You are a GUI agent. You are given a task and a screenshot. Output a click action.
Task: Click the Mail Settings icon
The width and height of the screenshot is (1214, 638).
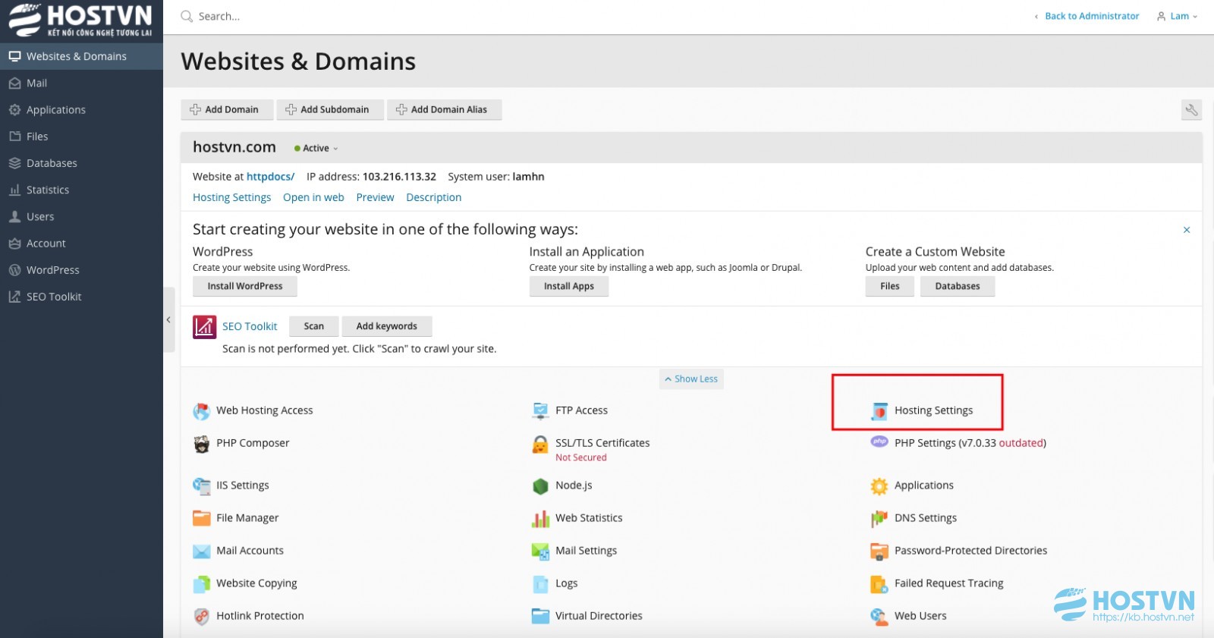coord(540,551)
